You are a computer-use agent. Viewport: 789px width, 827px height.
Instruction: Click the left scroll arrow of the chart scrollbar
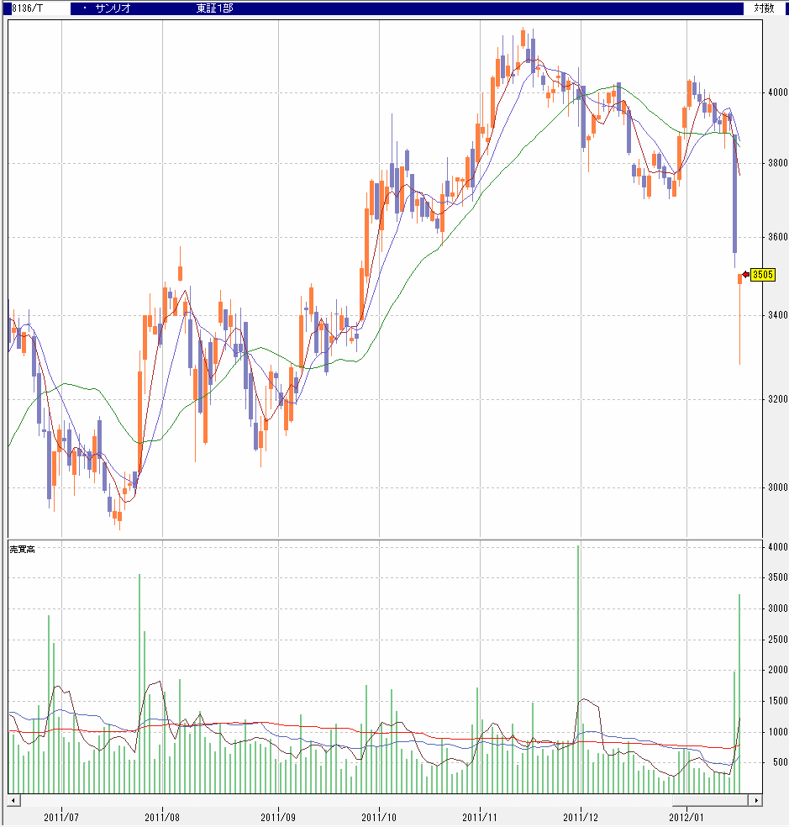14,800
